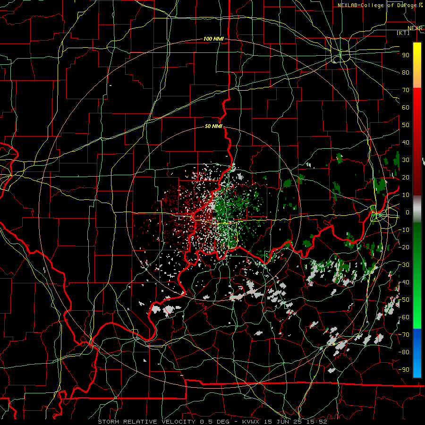Pick the dark green segment near -20
Viewport: 425px width, 425px height.
point(417,244)
